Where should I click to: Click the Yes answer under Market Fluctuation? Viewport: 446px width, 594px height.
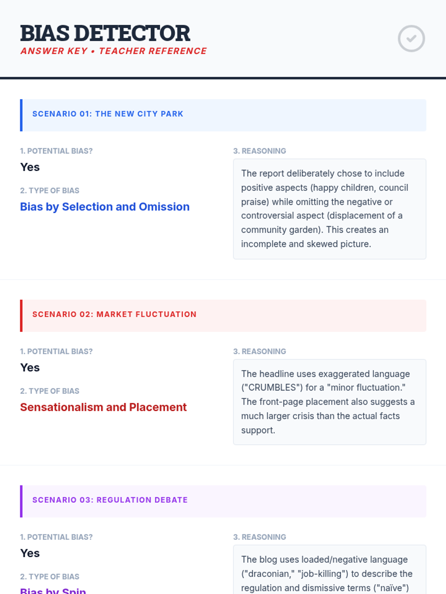coord(30,368)
